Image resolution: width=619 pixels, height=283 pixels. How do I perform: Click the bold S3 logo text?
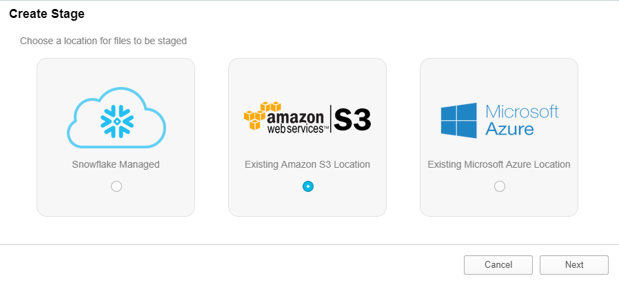[x=352, y=118]
